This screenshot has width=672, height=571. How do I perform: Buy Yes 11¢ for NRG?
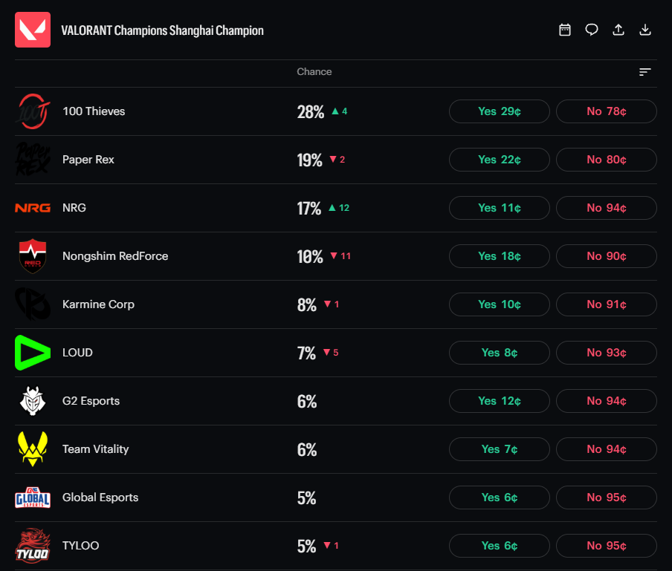(x=500, y=208)
